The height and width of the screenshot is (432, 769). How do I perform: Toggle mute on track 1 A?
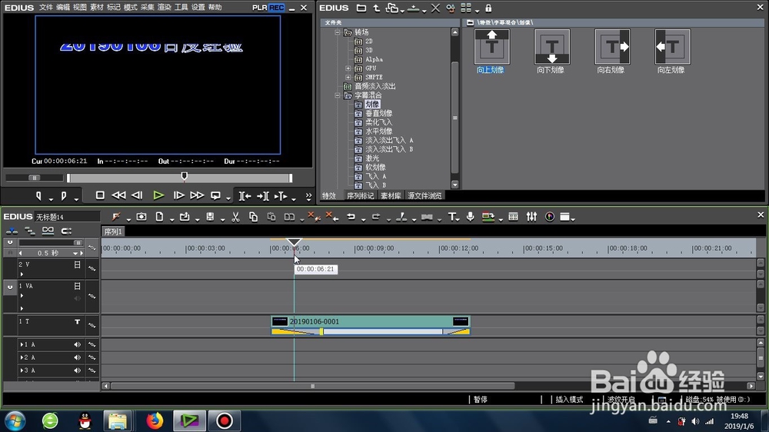click(77, 344)
